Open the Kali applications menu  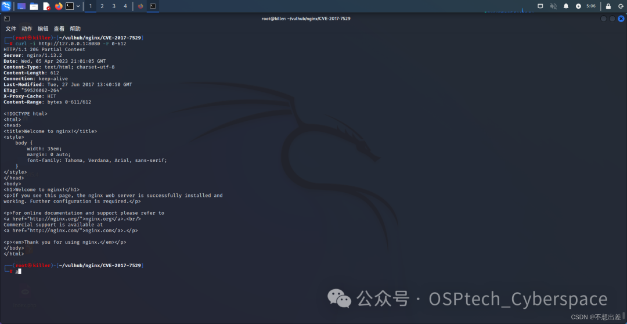(6, 6)
